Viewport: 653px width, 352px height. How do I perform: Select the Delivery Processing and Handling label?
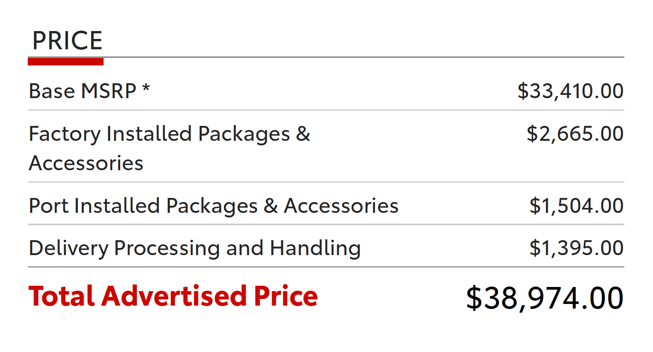(195, 248)
